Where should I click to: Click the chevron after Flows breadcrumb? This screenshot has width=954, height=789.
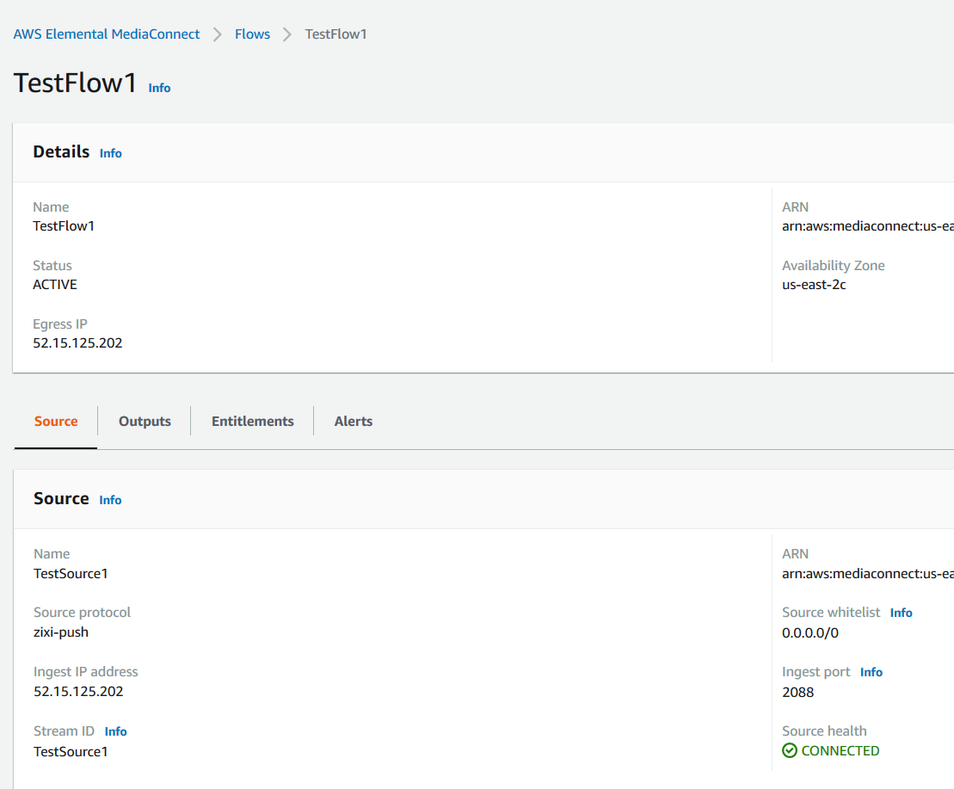click(x=287, y=34)
